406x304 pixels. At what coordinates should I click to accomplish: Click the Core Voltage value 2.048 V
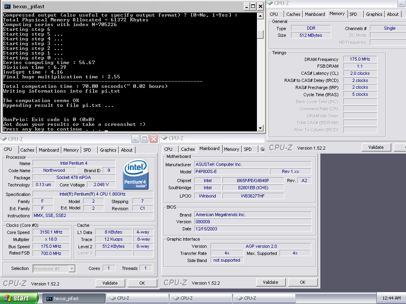point(101,184)
